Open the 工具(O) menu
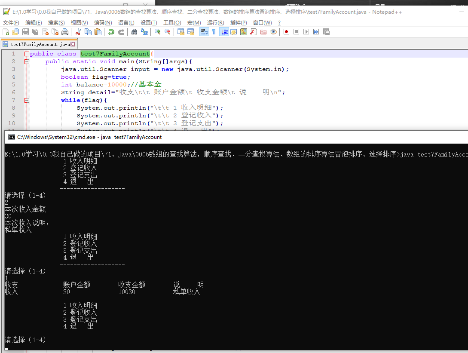The image size is (468, 353). 172,23
